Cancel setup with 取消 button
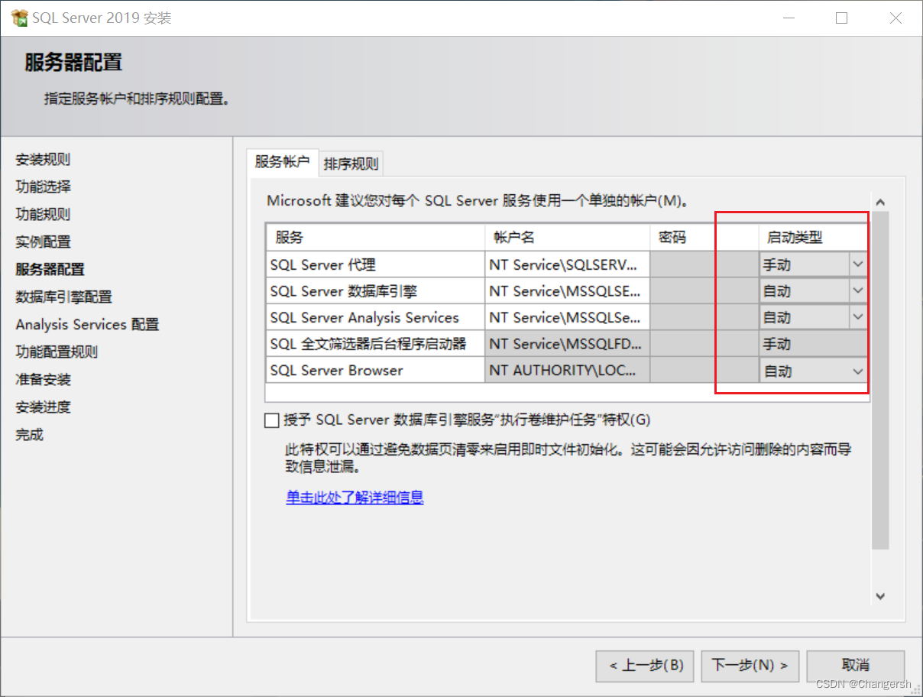This screenshot has height=697, width=923. pyautogui.click(x=856, y=666)
